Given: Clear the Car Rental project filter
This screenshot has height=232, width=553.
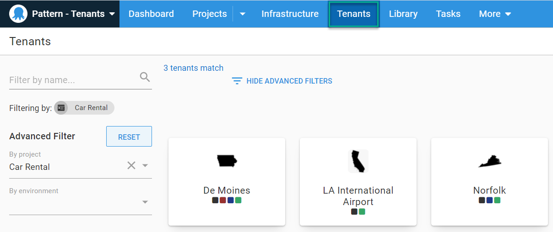Looking at the screenshot, I should point(131,165).
